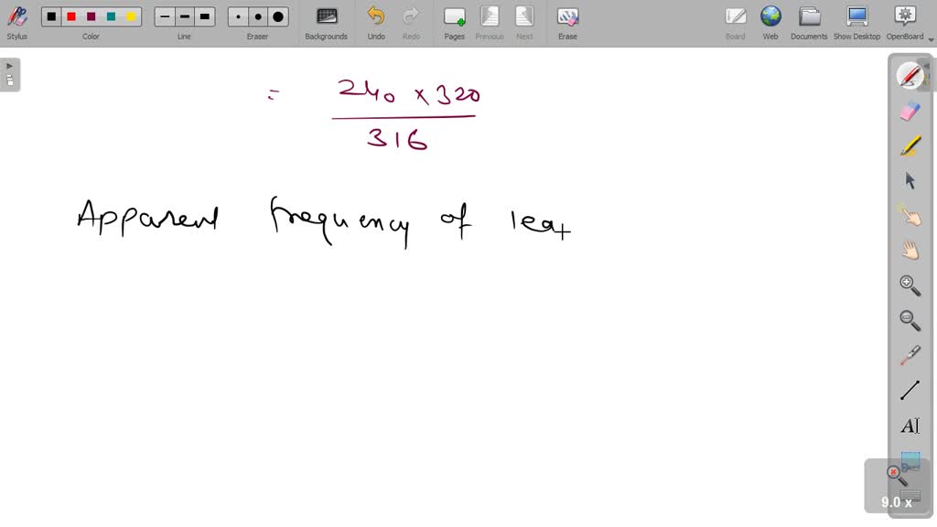Screen dimensions: 937x527
Task: Select the Pen tool in stylus palette
Action: pyautogui.click(x=909, y=75)
